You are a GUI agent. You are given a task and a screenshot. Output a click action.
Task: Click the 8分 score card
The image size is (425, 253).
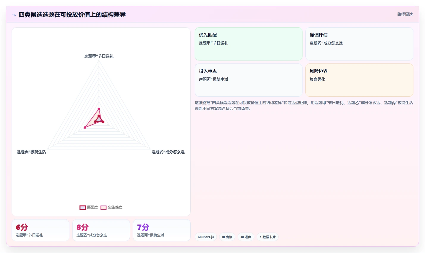coord(101,230)
